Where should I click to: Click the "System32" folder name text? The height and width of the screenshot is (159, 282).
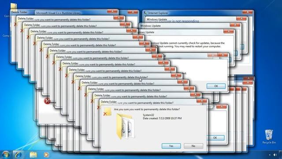[x=148, y=115]
